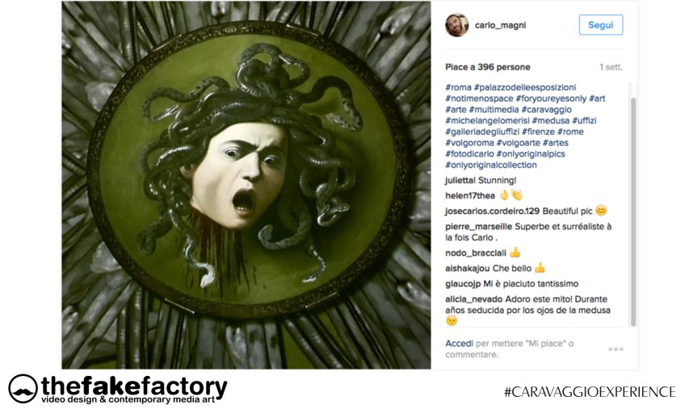685x409 pixels.
Task: Open carlo_magni profile avatar
Action: (x=456, y=25)
